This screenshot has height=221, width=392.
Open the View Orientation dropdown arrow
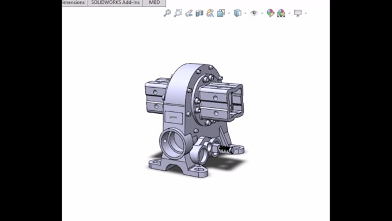(x=229, y=13)
